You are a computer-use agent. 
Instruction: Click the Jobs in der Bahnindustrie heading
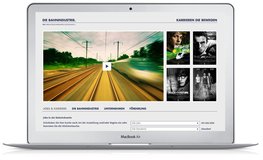[57, 117]
